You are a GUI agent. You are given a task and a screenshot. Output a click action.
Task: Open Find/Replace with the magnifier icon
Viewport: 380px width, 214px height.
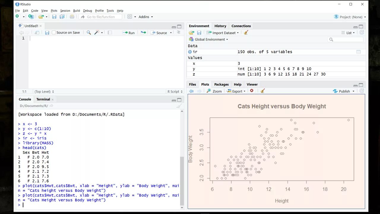pos(88,33)
